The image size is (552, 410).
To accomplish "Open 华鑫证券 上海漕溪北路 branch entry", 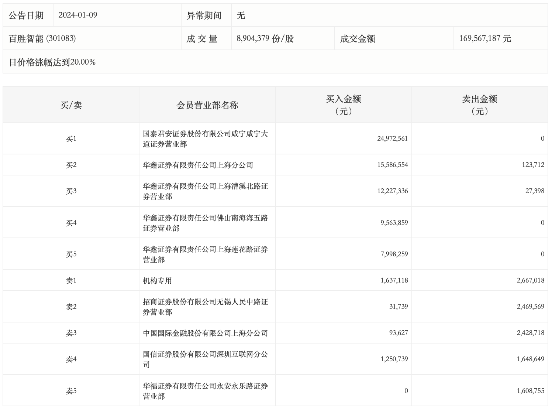I will coord(205,191).
